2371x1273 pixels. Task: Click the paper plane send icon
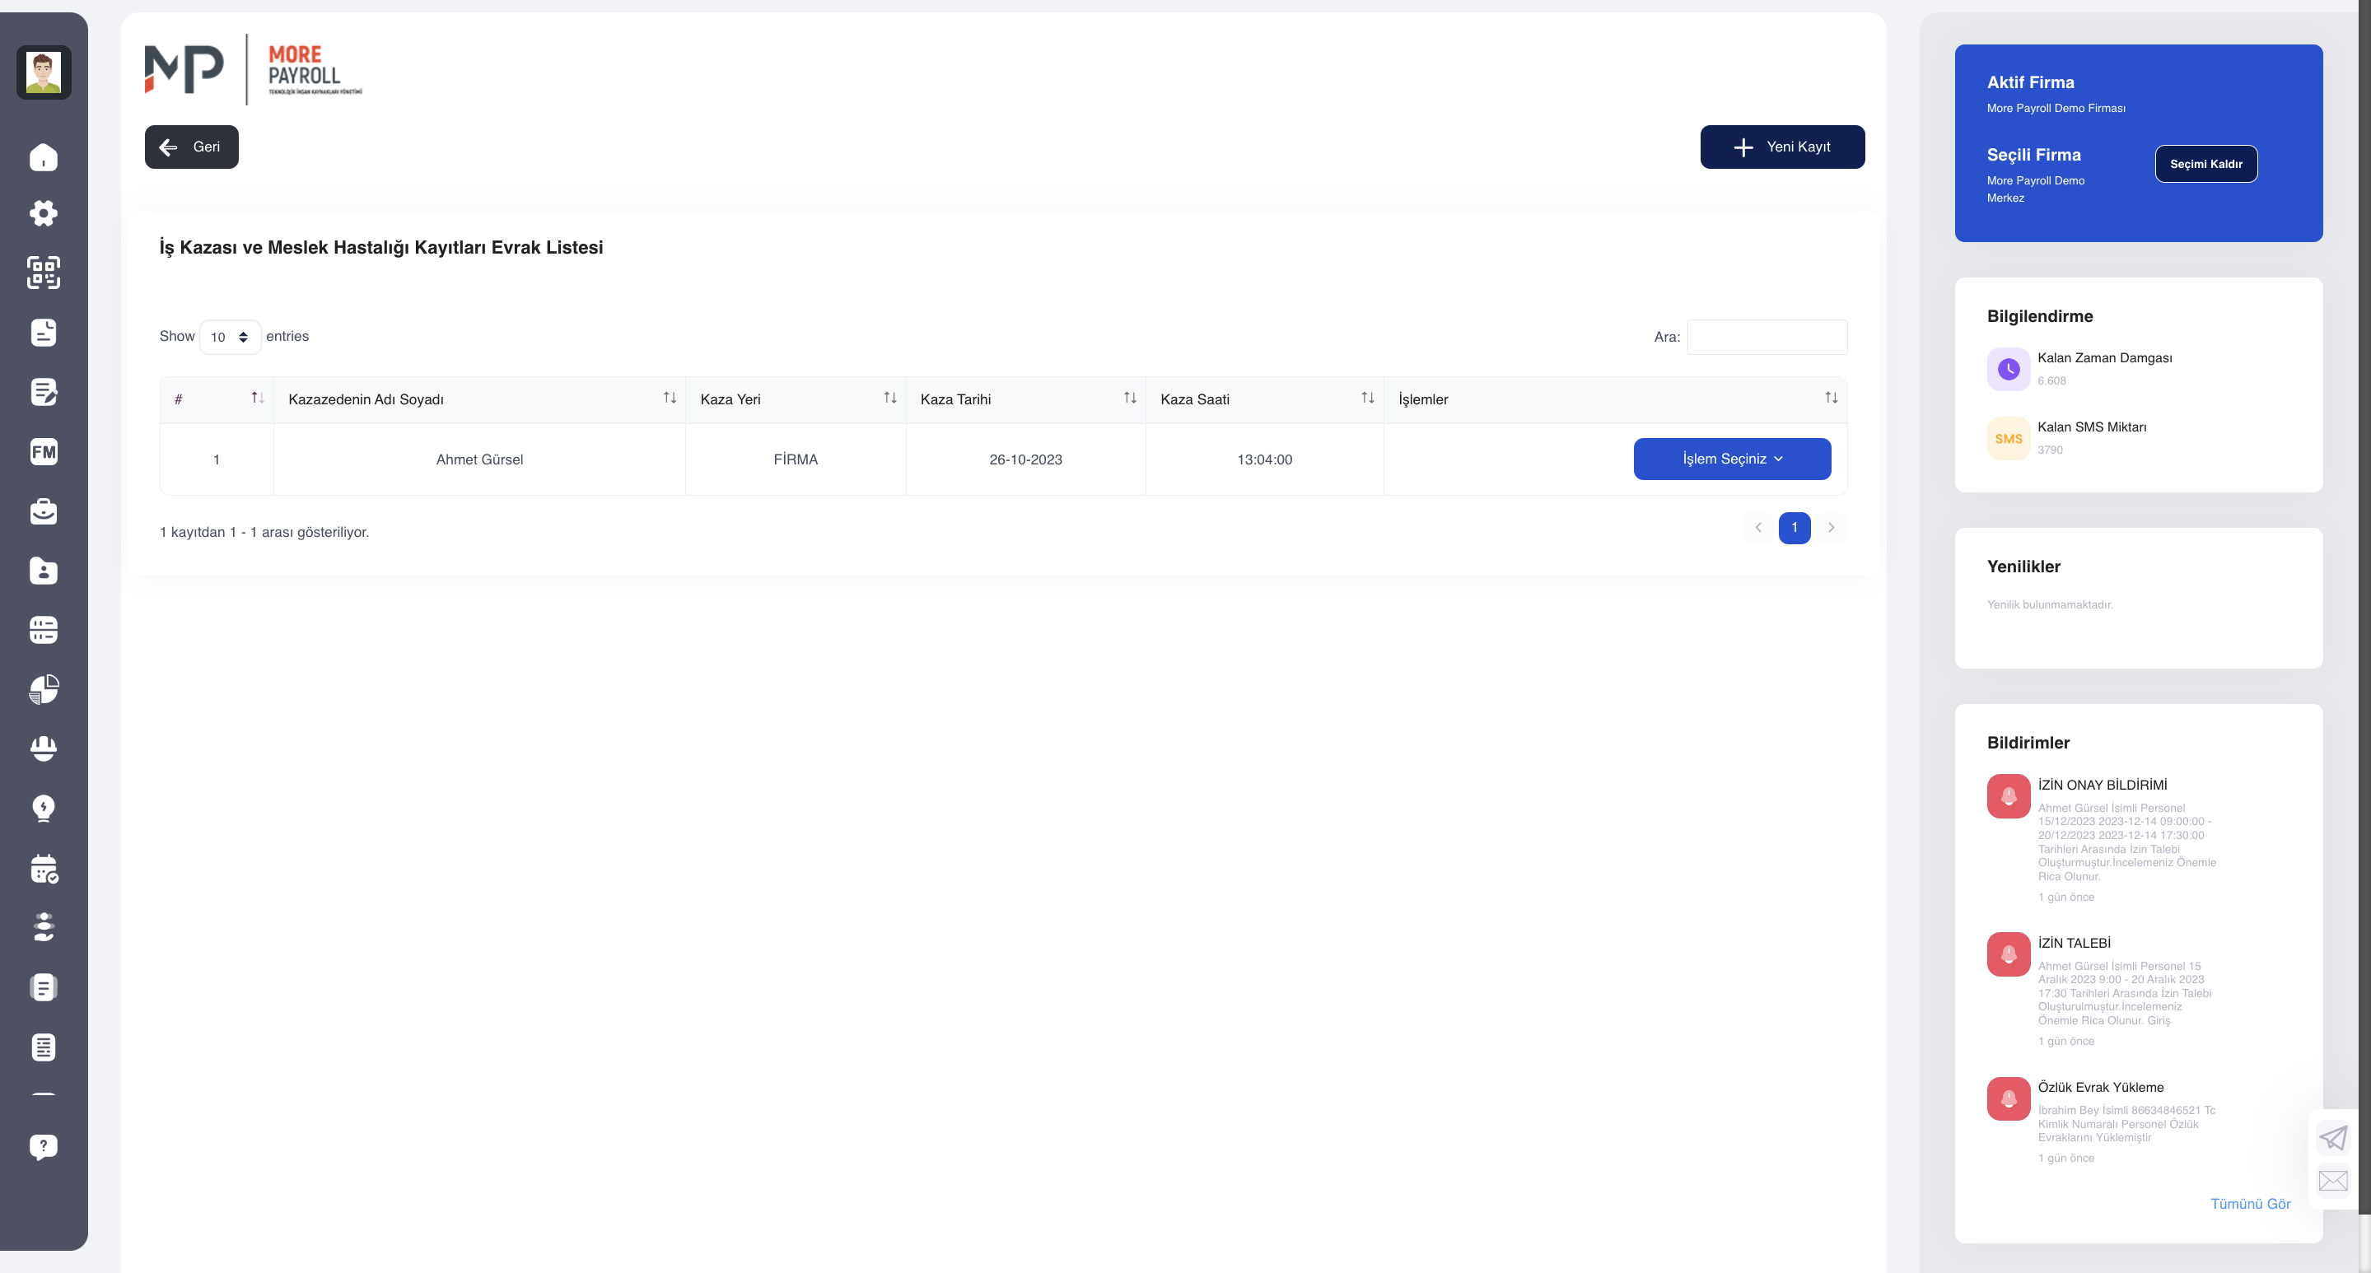2333,1138
